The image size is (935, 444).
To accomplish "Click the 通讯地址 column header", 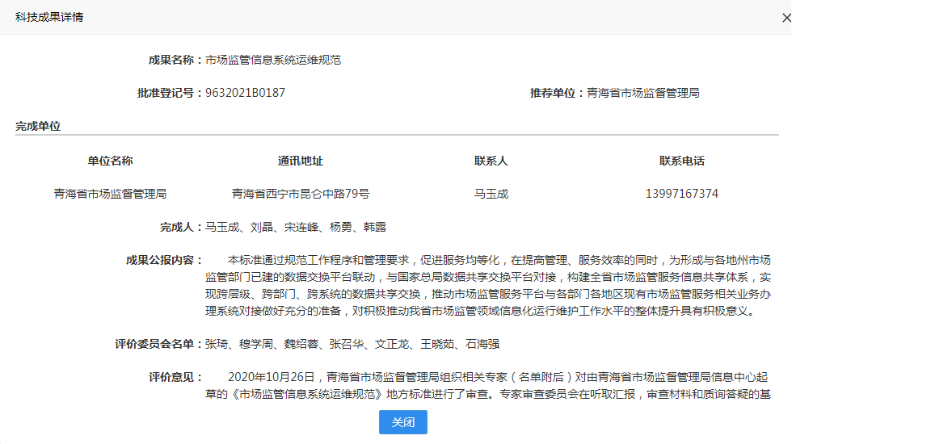I will pos(300,161).
